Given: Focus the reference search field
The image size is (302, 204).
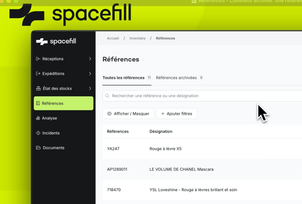Looking at the screenshot, I should 202,96.
